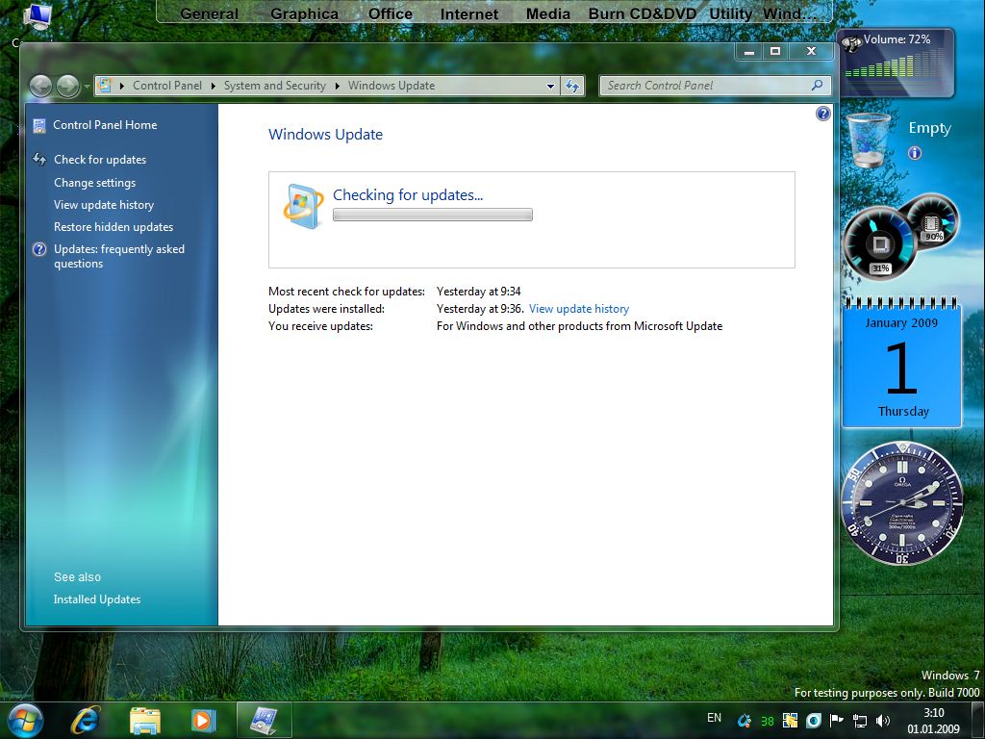Open the Windows Start orb

click(x=23, y=720)
